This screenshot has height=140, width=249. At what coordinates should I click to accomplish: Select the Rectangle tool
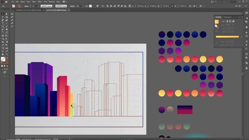(x=3, y=26)
